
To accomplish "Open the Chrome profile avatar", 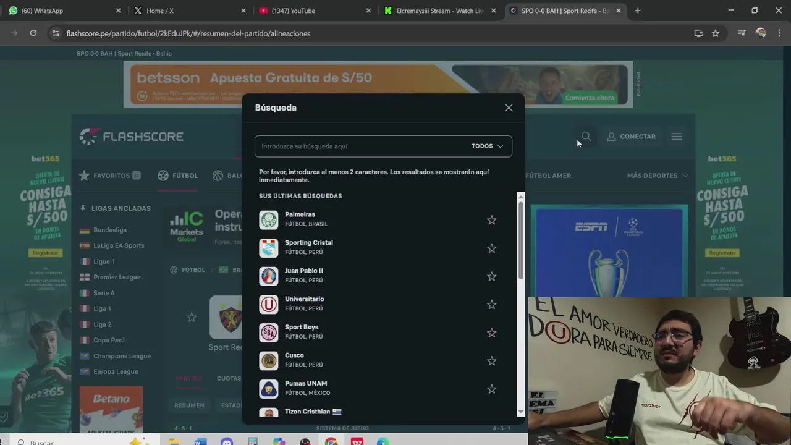I will click(761, 33).
